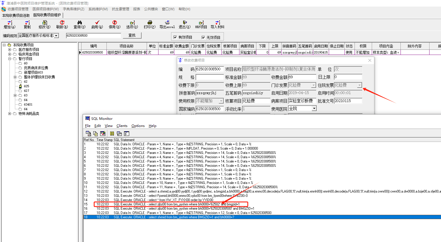Toggle the 有效项目 checkbox
This screenshot has height=242, width=441.
[x=175, y=37]
